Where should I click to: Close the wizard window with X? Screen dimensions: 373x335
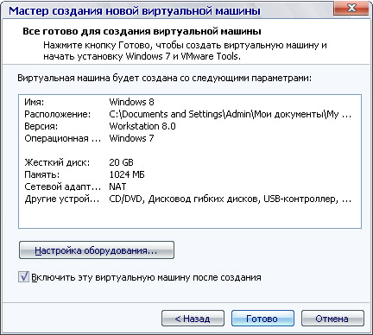pyautogui.click(x=351, y=8)
